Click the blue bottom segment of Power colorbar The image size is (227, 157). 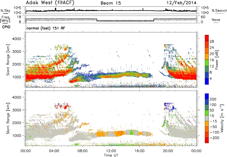[x=207, y=81]
